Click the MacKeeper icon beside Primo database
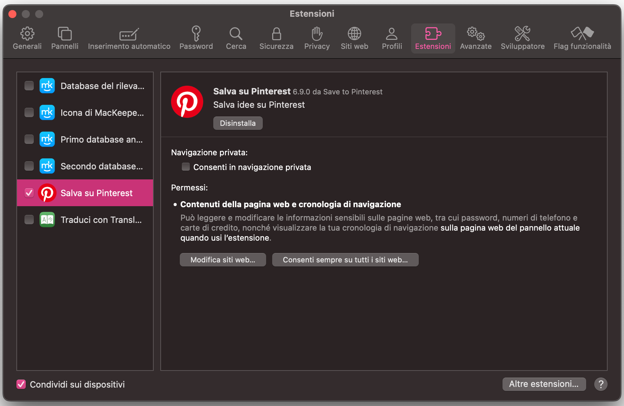 [47, 139]
